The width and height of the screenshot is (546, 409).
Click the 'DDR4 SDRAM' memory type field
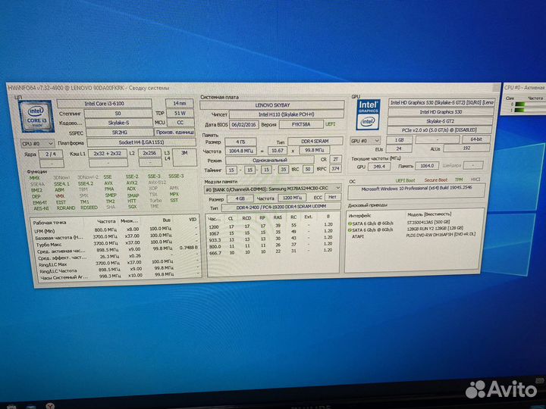click(315, 141)
